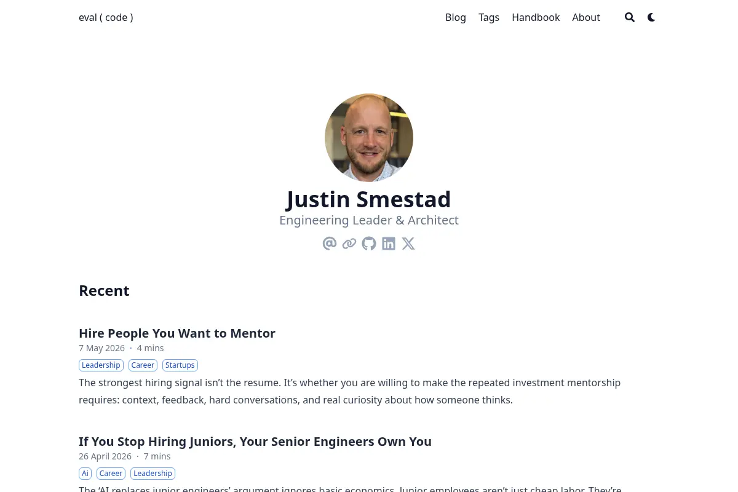Select the Ai tag on second post
This screenshot has height=492, width=738.
pyautogui.click(x=85, y=474)
